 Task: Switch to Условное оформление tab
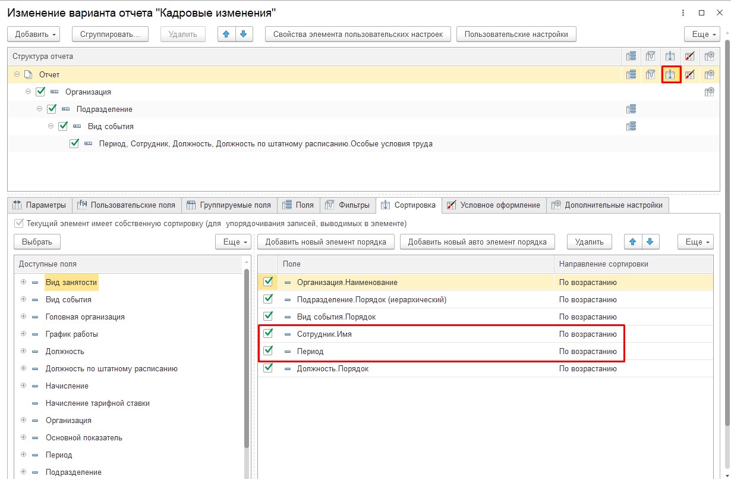point(494,205)
